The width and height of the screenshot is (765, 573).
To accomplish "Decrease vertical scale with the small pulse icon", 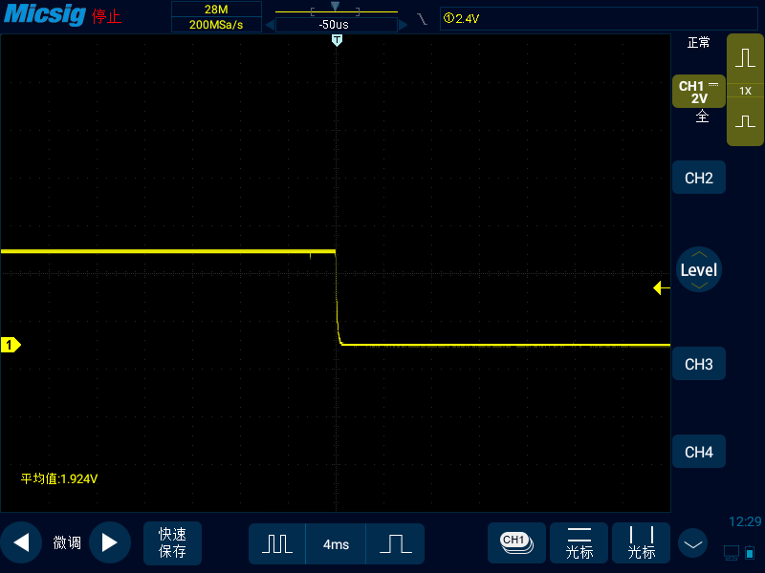I will point(745,121).
